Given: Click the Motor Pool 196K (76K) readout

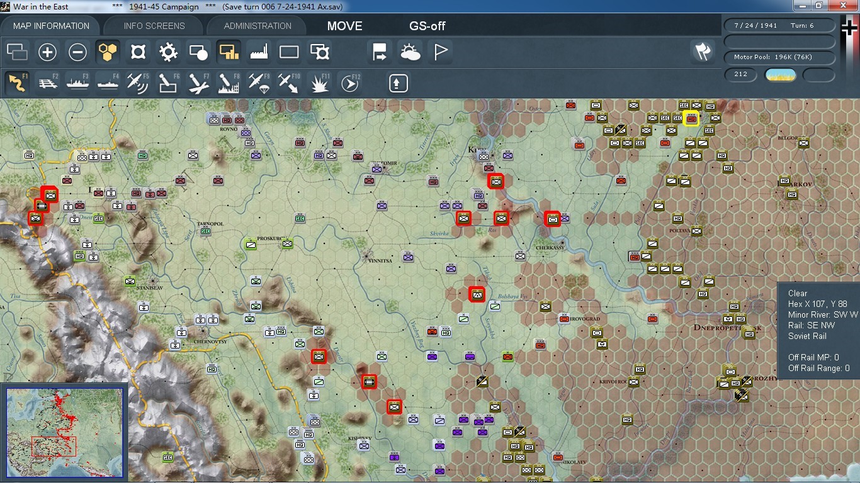Looking at the screenshot, I should coord(780,57).
